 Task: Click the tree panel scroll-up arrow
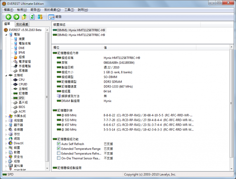(47, 30)
